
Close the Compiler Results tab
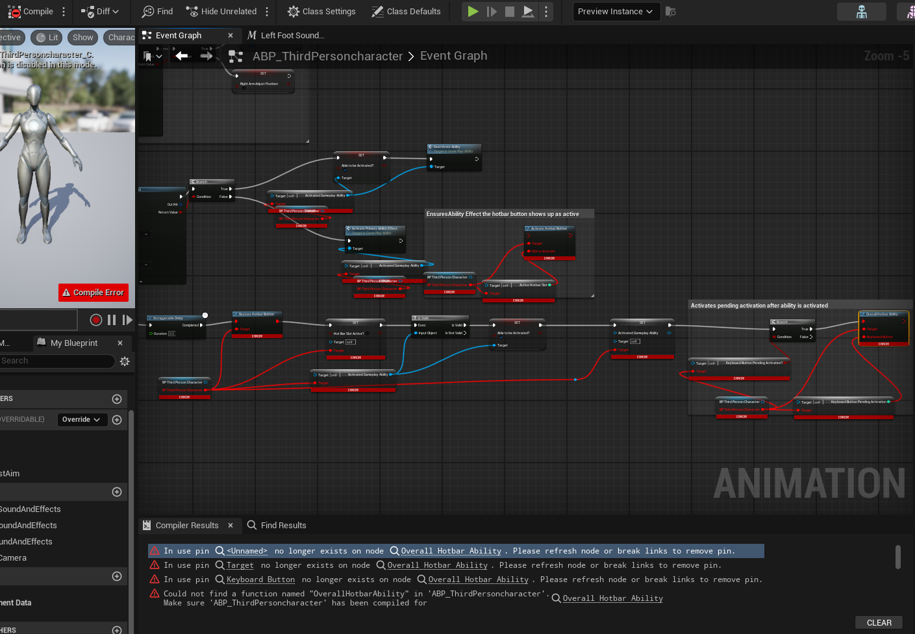[231, 526]
